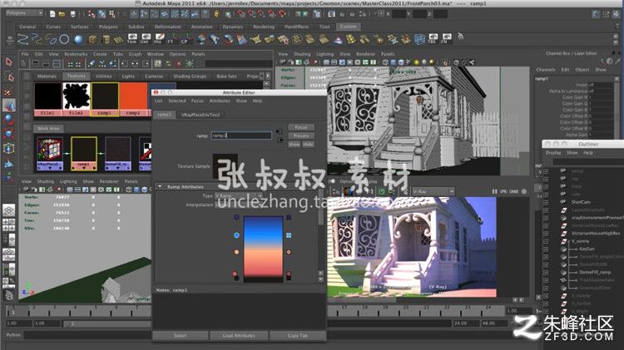Choose the Paint Selection tool in the toolbox
This screenshot has width=624, height=350.
[9, 92]
